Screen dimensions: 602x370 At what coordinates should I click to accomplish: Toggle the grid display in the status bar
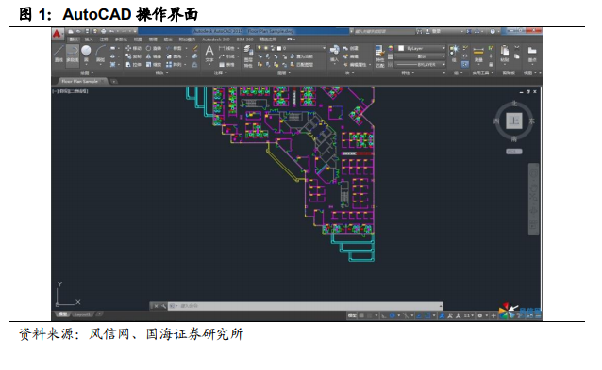pyautogui.click(x=361, y=315)
